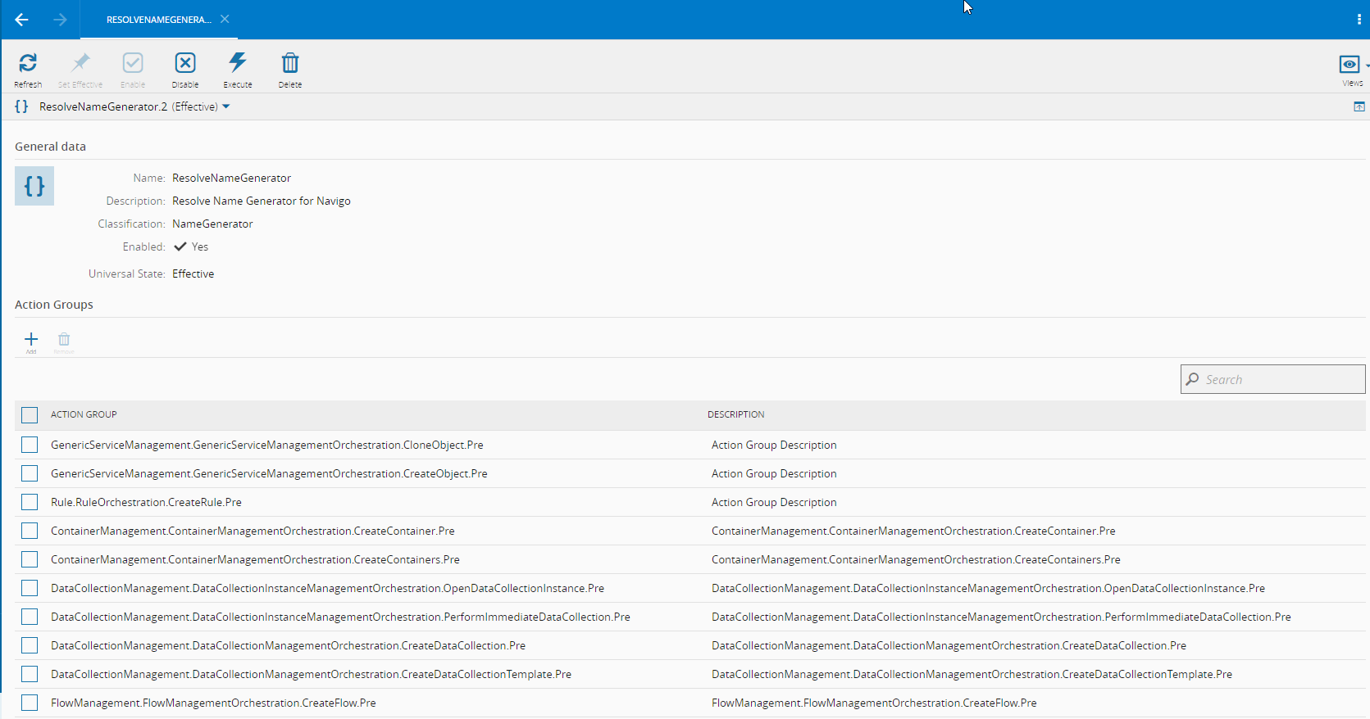
Task: Select FlowManagement CreateFlow.Pre action group text
Action: click(213, 703)
